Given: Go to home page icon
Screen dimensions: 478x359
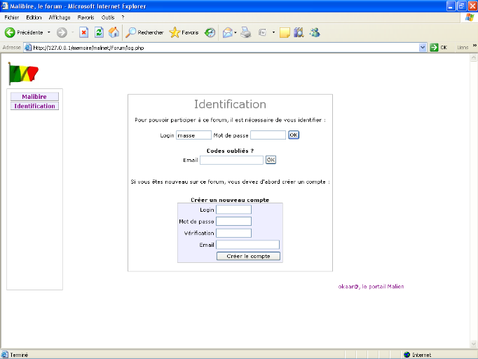Looking at the screenshot, I should (x=114, y=32).
